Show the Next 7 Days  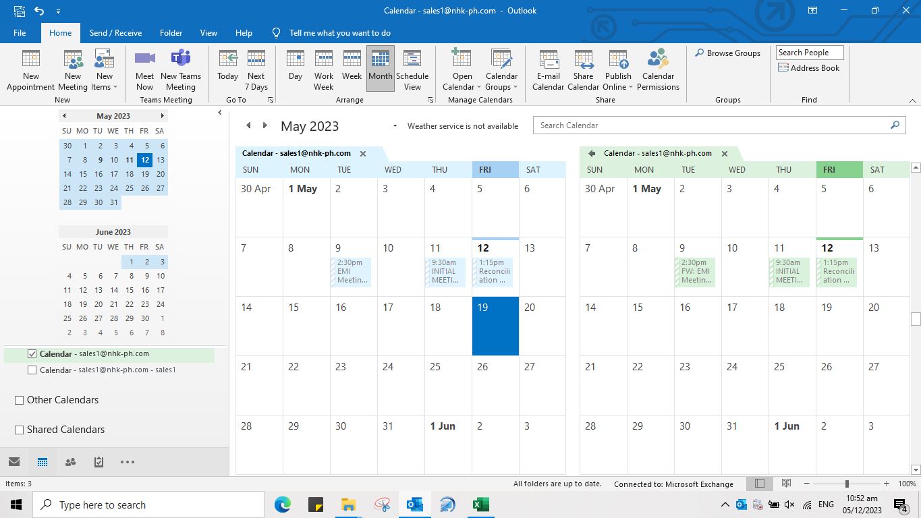pos(256,69)
